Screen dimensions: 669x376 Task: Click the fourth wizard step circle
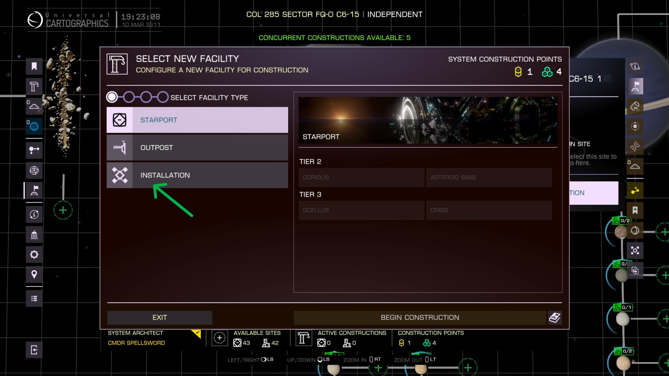click(163, 97)
